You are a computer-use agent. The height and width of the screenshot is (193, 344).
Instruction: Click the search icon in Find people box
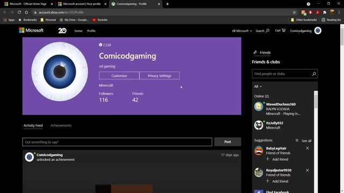click(314, 74)
